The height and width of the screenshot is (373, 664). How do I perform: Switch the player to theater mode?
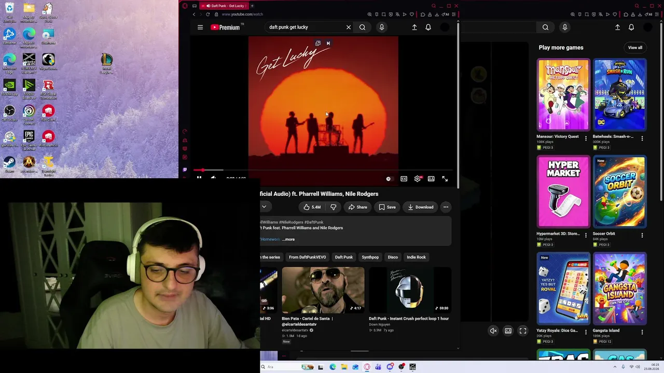(x=431, y=179)
